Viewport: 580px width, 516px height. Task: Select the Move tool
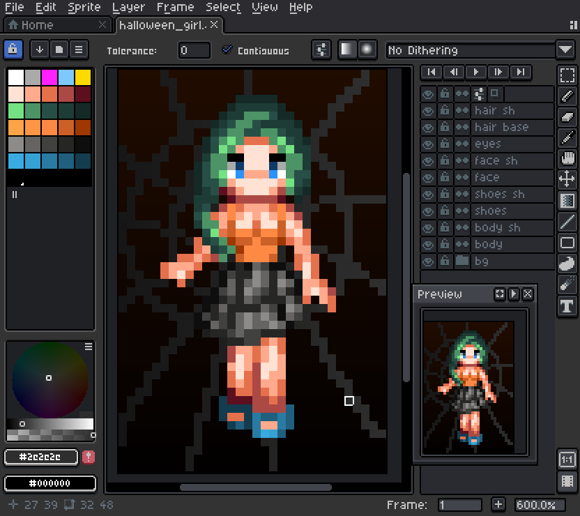(567, 179)
